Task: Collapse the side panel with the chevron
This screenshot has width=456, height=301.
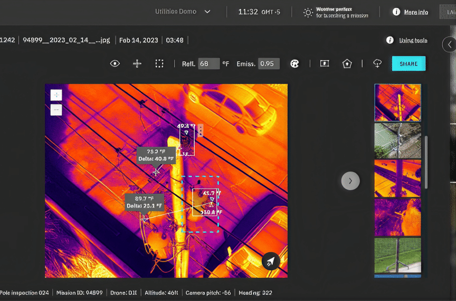Action: pyautogui.click(x=450, y=44)
